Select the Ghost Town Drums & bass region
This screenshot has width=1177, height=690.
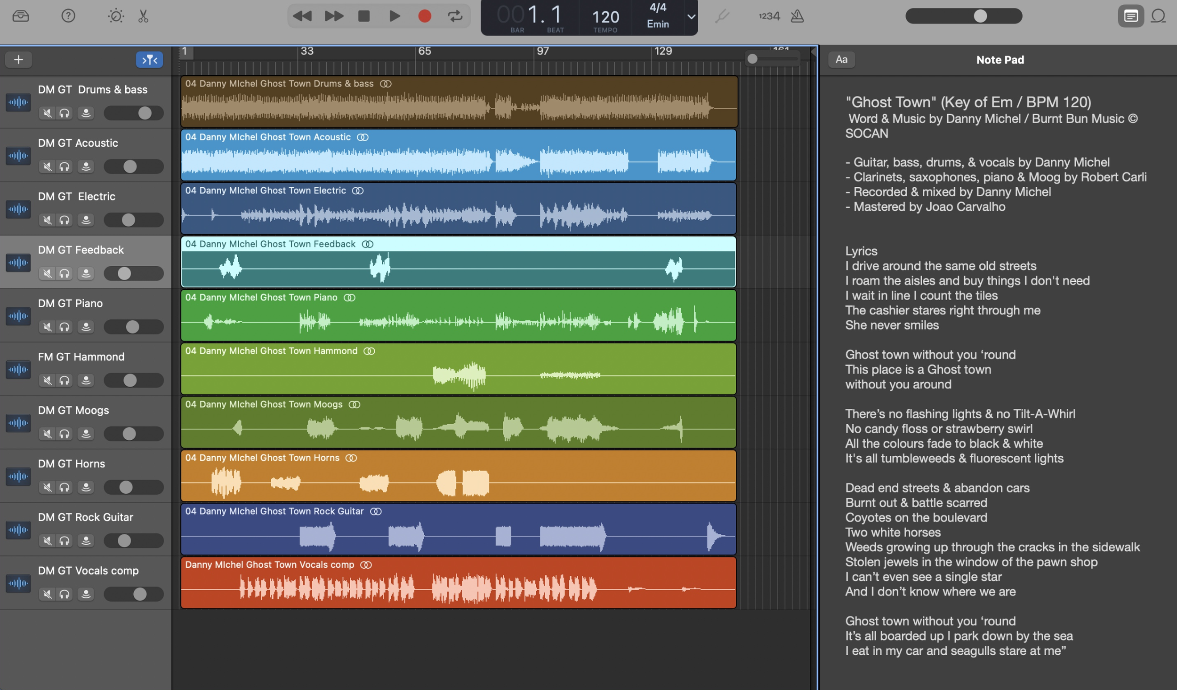coord(459,102)
